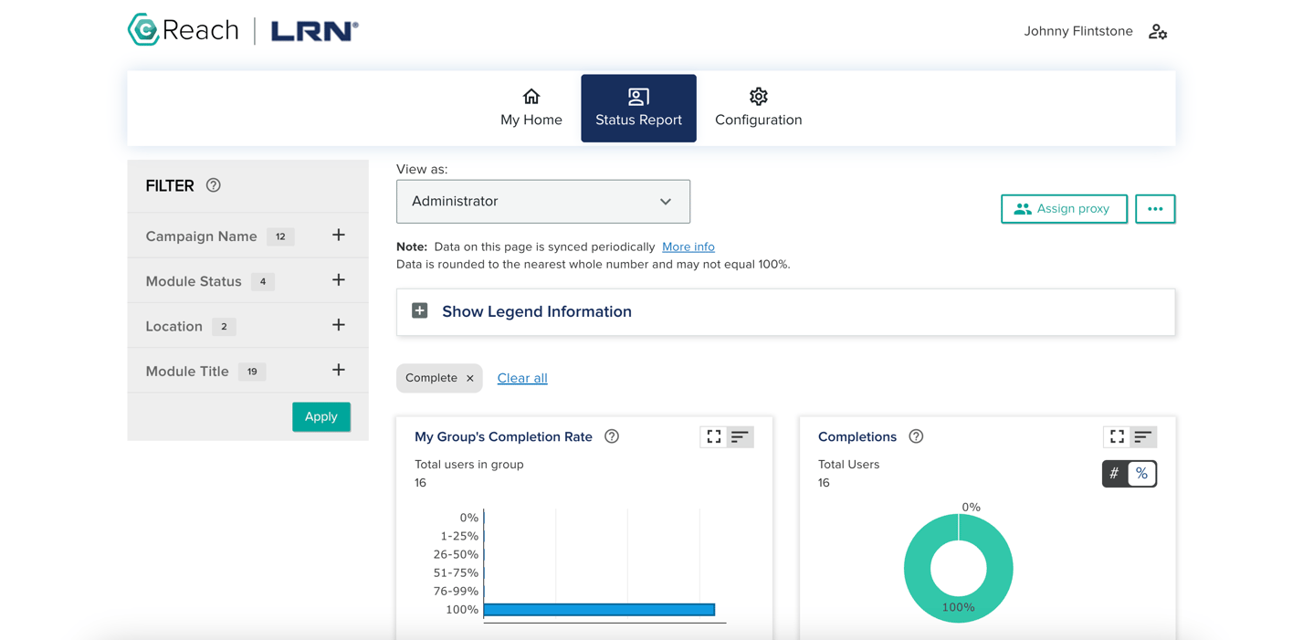The image size is (1303, 640).
Task: Open the Configuration tab
Action: point(758,108)
